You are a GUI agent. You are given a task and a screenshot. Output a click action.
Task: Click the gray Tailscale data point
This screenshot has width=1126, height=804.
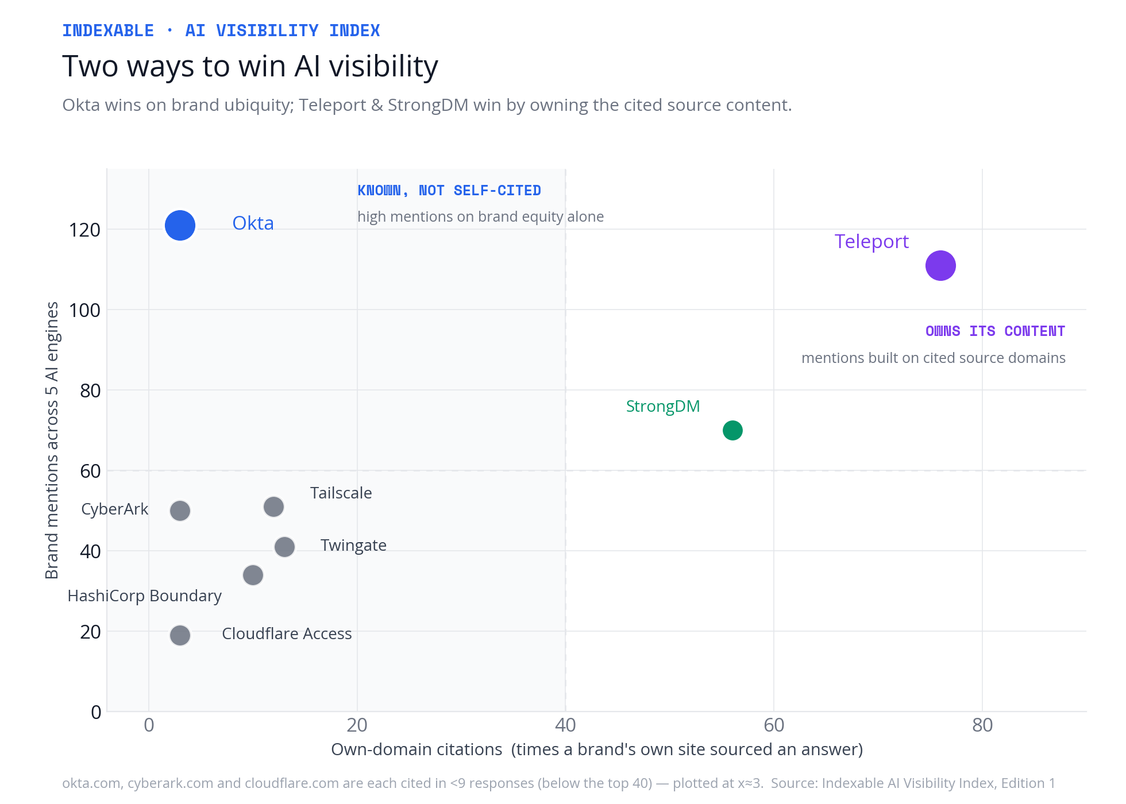pyautogui.click(x=273, y=507)
